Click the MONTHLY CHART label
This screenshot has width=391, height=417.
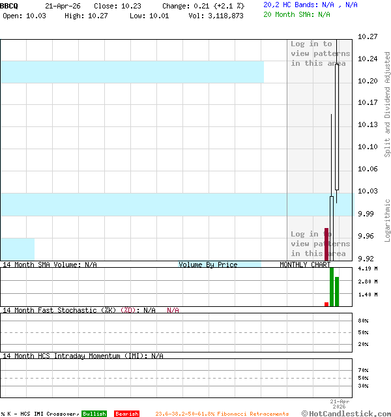pyautogui.click(x=304, y=265)
